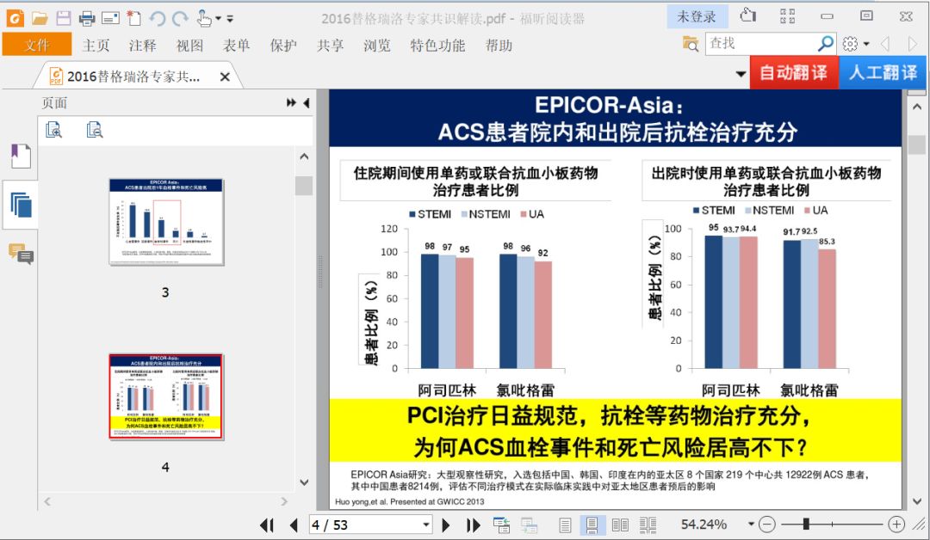Viewport: 930px width, 540px height.
Task: Open the zoom percentage dropdown
Action: [750, 525]
